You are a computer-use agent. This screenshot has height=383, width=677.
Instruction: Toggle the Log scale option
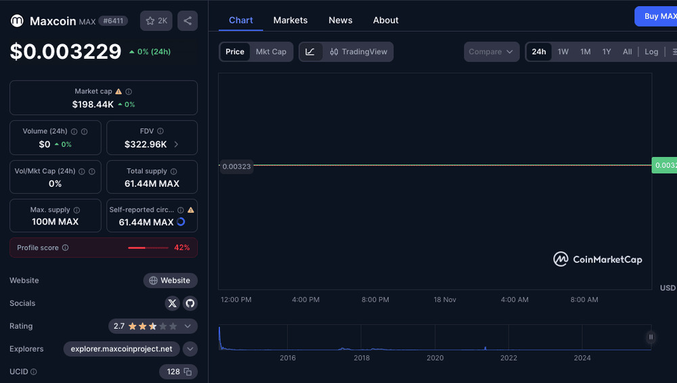tap(651, 52)
